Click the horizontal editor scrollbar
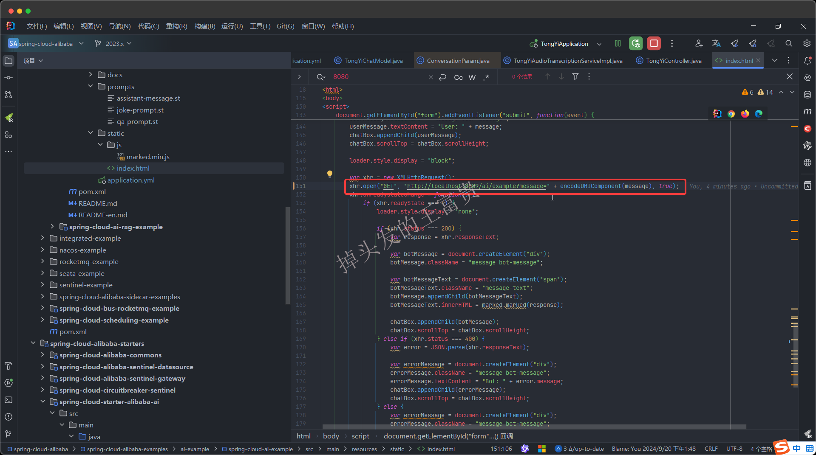Viewport: 816px width, 455px height. [x=534, y=427]
